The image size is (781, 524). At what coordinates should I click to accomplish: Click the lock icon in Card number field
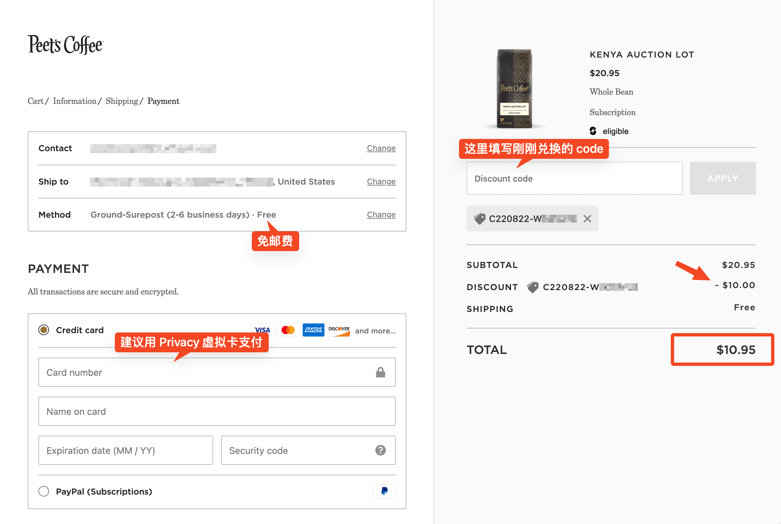click(380, 372)
